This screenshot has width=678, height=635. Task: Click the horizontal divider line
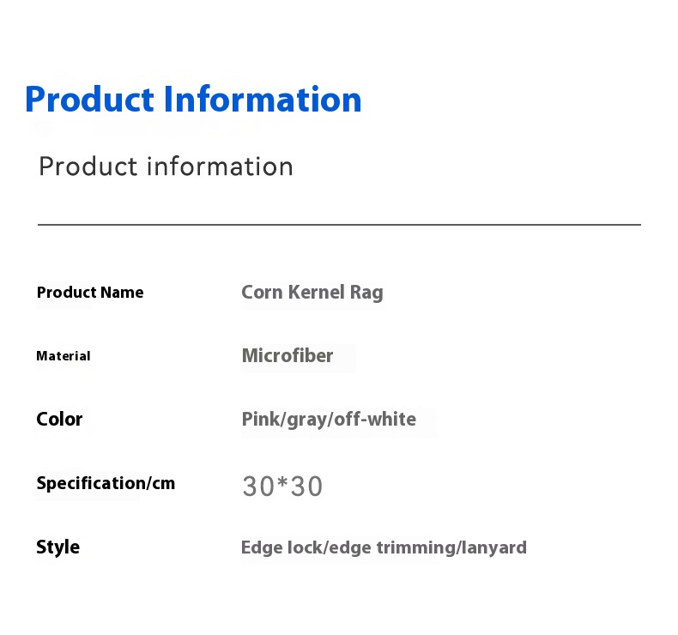click(339, 225)
